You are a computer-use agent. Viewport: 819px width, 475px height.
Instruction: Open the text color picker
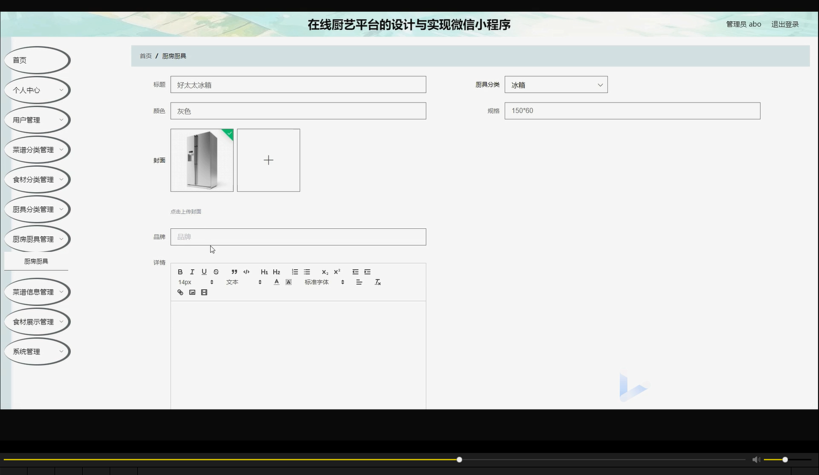click(x=277, y=282)
